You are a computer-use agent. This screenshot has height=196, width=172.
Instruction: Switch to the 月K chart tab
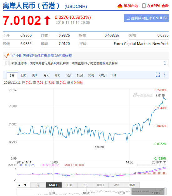[x=46, y=75]
